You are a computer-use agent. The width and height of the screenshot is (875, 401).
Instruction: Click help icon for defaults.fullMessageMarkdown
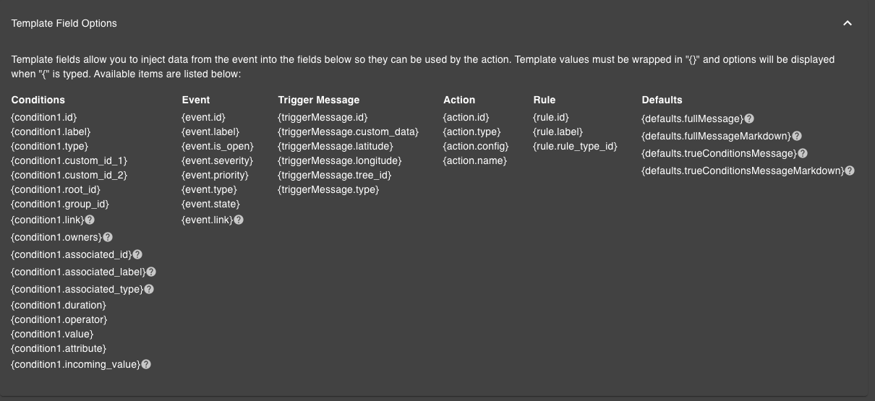[797, 136]
